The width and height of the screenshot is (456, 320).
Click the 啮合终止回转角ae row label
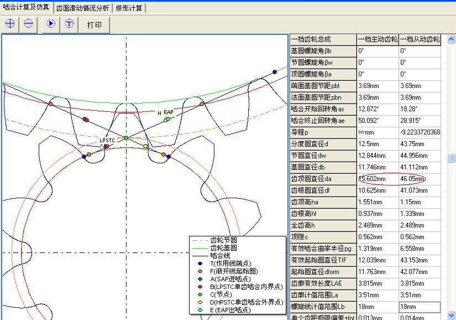coord(323,121)
